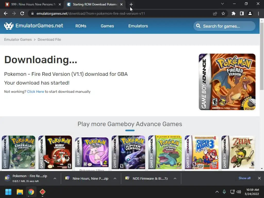Screen dimensions: 264x198
Task: Open the Chrome profile icon
Action: click(250, 13)
